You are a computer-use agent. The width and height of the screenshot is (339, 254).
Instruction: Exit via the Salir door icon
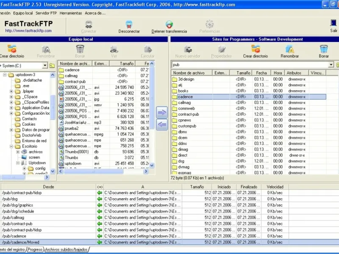point(333,23)
